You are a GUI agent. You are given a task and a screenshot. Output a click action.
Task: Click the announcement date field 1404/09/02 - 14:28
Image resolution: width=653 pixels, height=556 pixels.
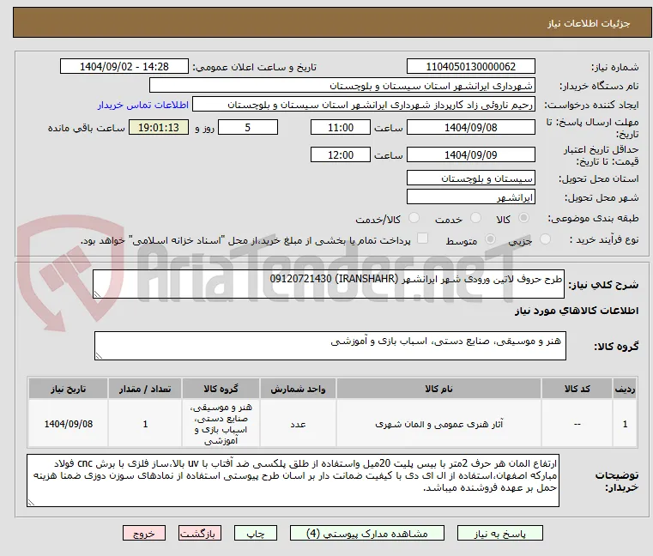point(124,67)
